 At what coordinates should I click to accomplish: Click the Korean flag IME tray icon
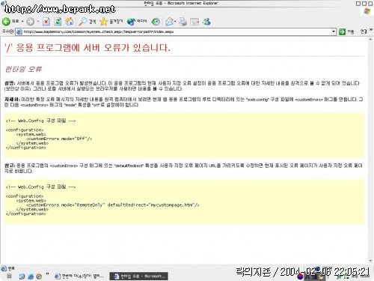(x=301, y=277)
